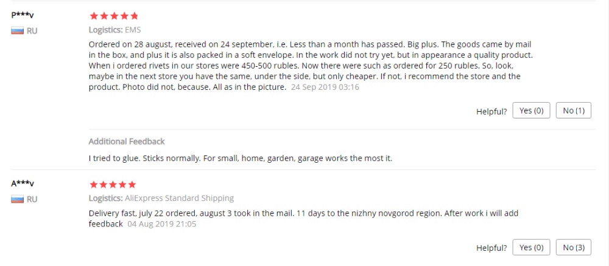Click the Logistics: EMS label
Viewport: 609px width, 266px height.
tap(114, 30)
